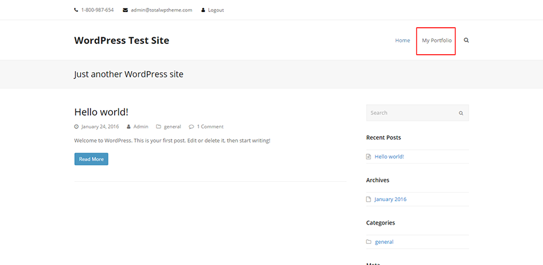The image size is (543, 265).
Task: Open general category in post meta
Action: (173, 127)
